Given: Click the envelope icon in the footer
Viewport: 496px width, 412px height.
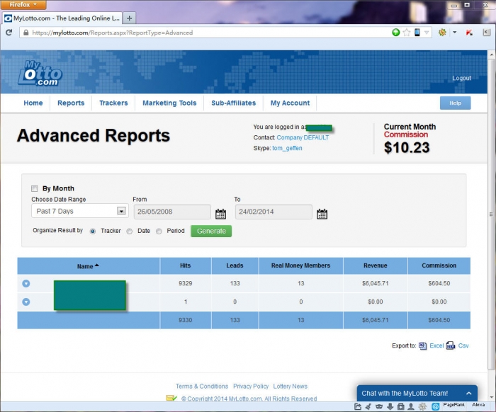Looking at the screenshot, I should (x=171, y=398).
